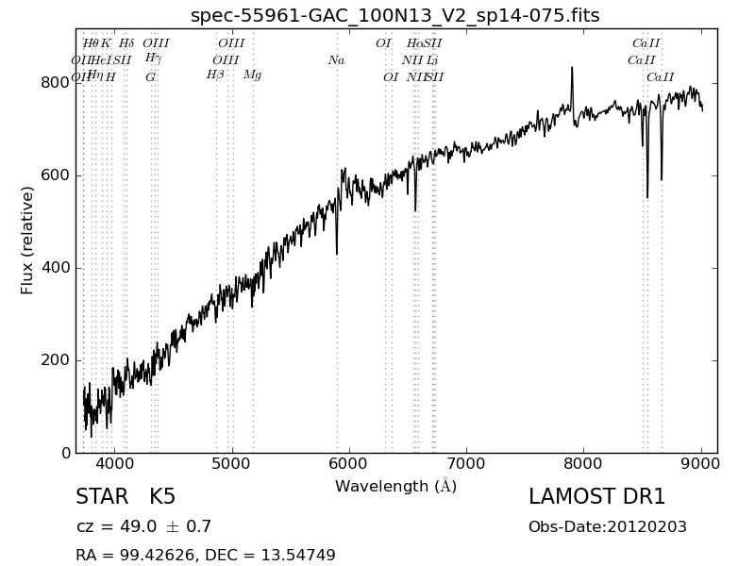Click the 'Hδ' line label

[126, 43]
